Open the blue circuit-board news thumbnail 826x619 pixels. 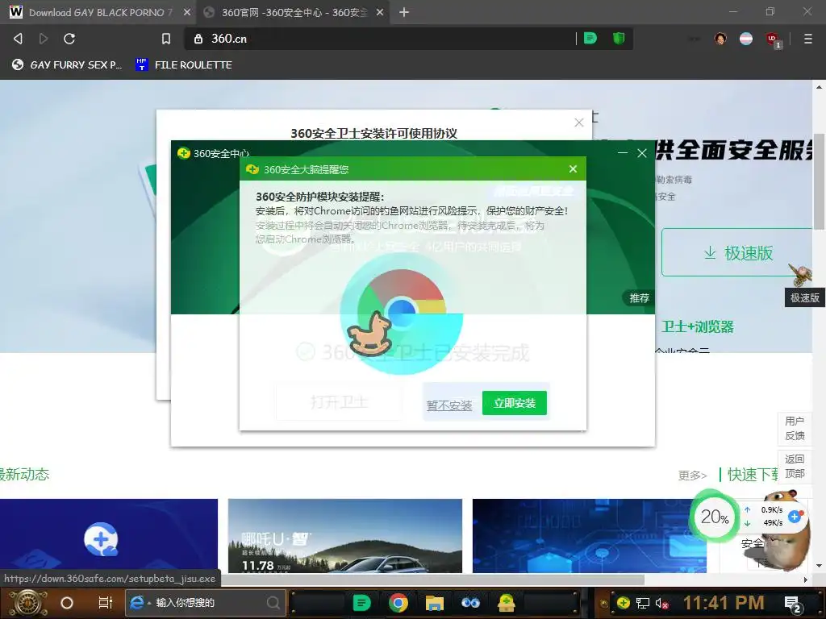(590, 536)
